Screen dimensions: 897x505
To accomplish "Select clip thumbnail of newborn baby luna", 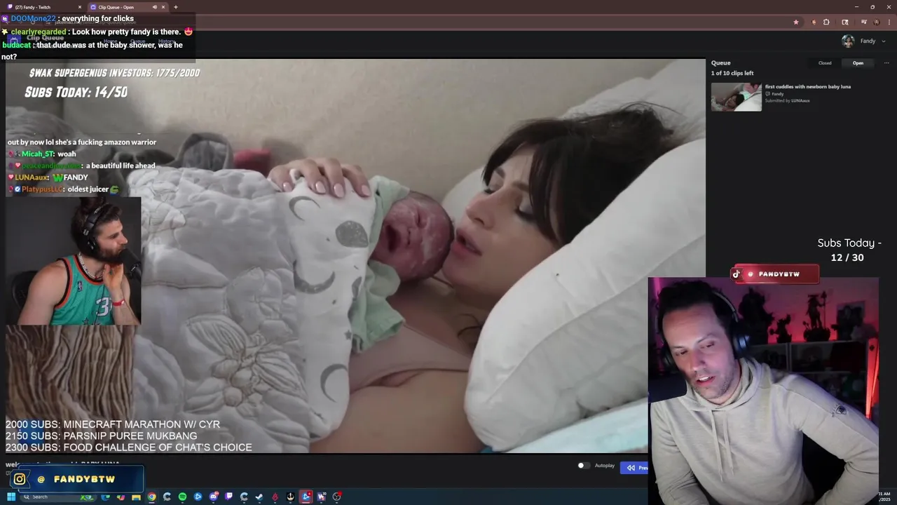I will [x=737, y=97].
